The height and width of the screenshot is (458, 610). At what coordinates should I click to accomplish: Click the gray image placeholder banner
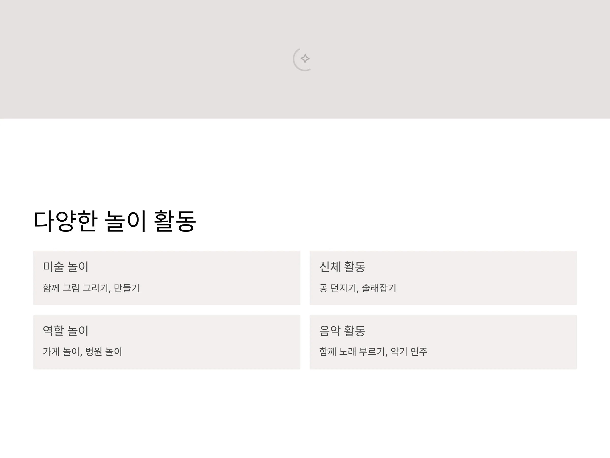(x=305, y=59)
